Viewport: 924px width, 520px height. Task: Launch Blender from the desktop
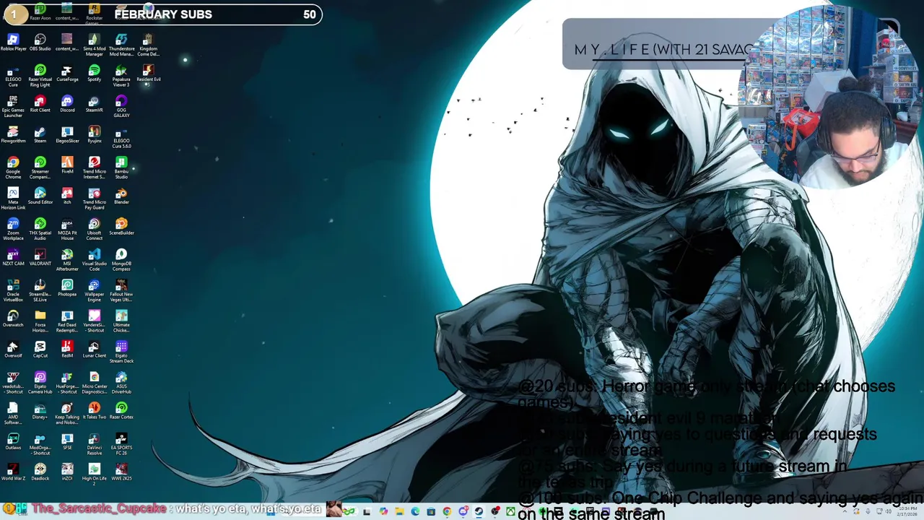point(121,196)
